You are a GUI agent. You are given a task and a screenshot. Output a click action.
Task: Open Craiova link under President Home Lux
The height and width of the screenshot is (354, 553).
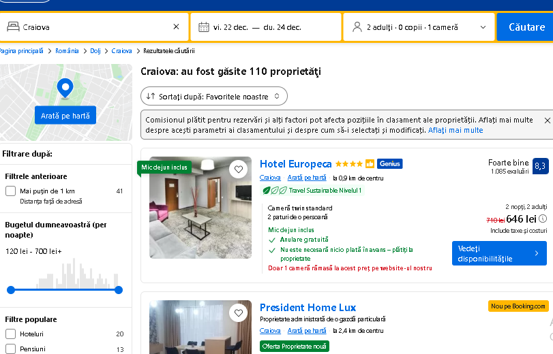click(x=270, y=331)
